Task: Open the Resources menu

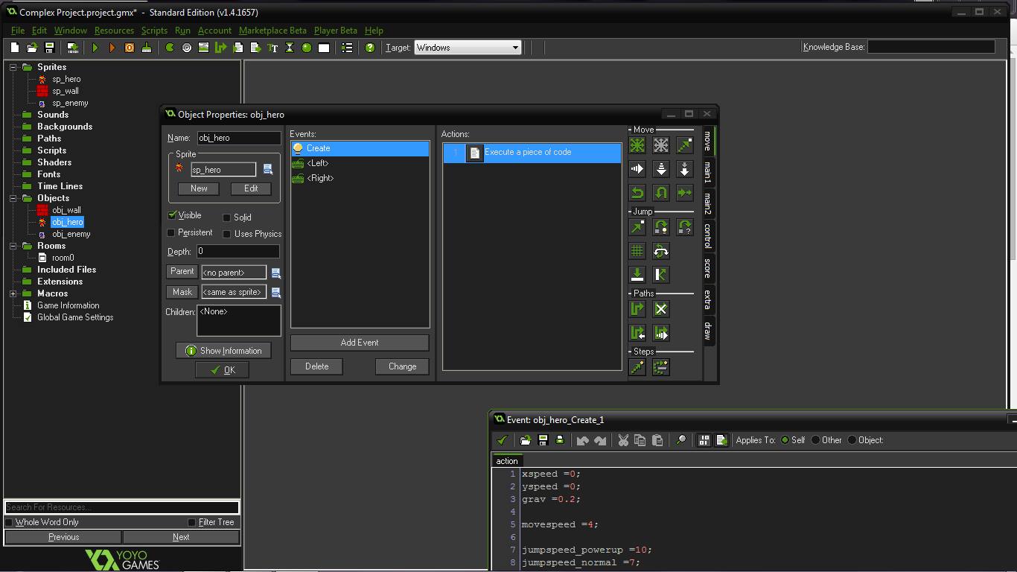Action: (114, 31)
